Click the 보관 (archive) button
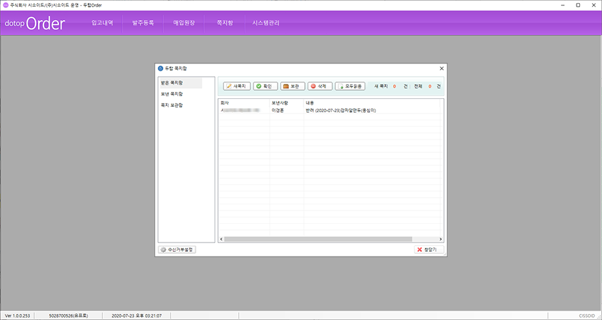The height and width of the screenshot is (320, 602). click(x=293, y=86)
